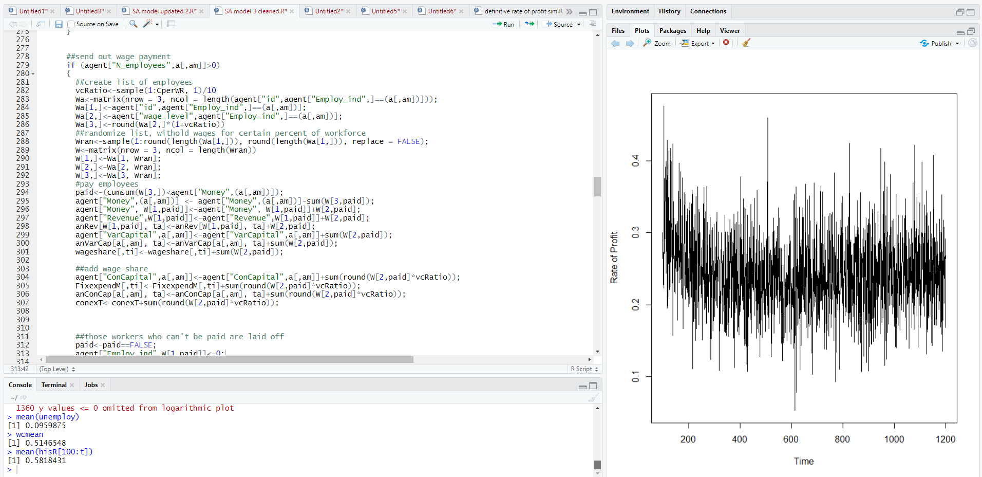Maximize the source editor pane
This screenshot has height=477, width=982.
[593, 12]
